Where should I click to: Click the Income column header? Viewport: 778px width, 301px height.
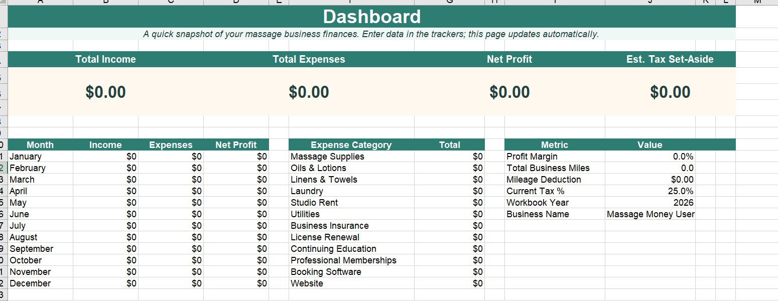105,145
